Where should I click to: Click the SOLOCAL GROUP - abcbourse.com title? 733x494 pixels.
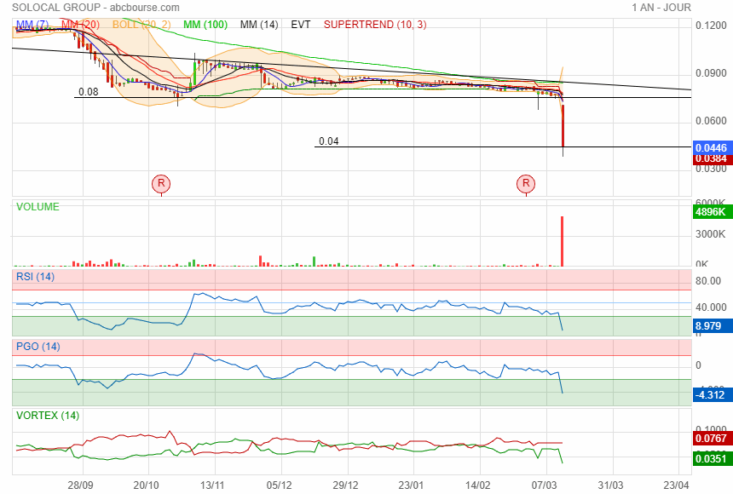point(95,8)
